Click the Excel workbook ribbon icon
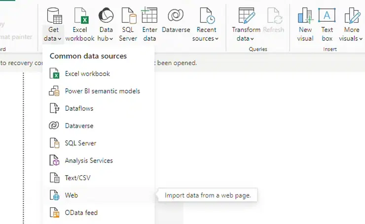The image size is (365, 224). point(80,16)
